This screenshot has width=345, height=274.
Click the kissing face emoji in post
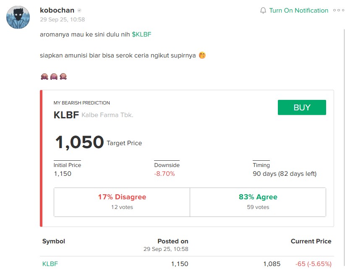202,55
